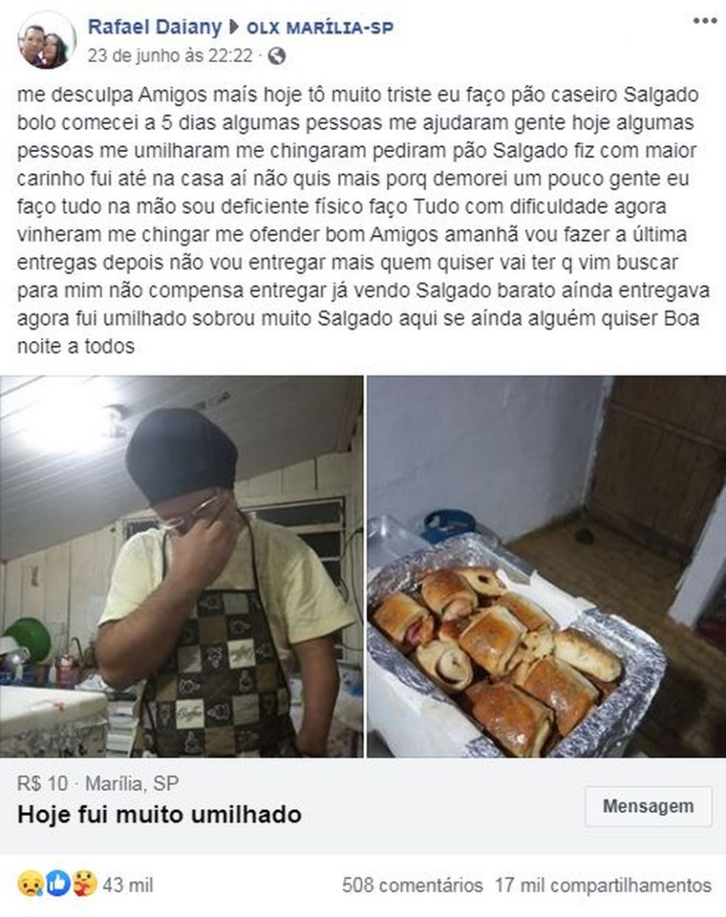Open the post timestamp 23 de junho
The image size is (726, 917).
pyautogui.click(x=172, y=56)
